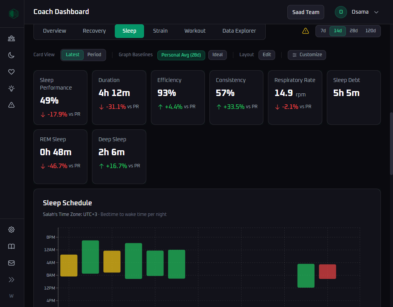
Task: Click the Customize button
Action: 307,55
